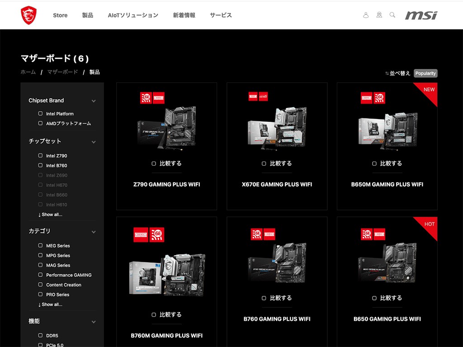Tick the PRO Series checkbox
Image resolution: width=463 pixels, height=347 pixels.
coord(40,294)
